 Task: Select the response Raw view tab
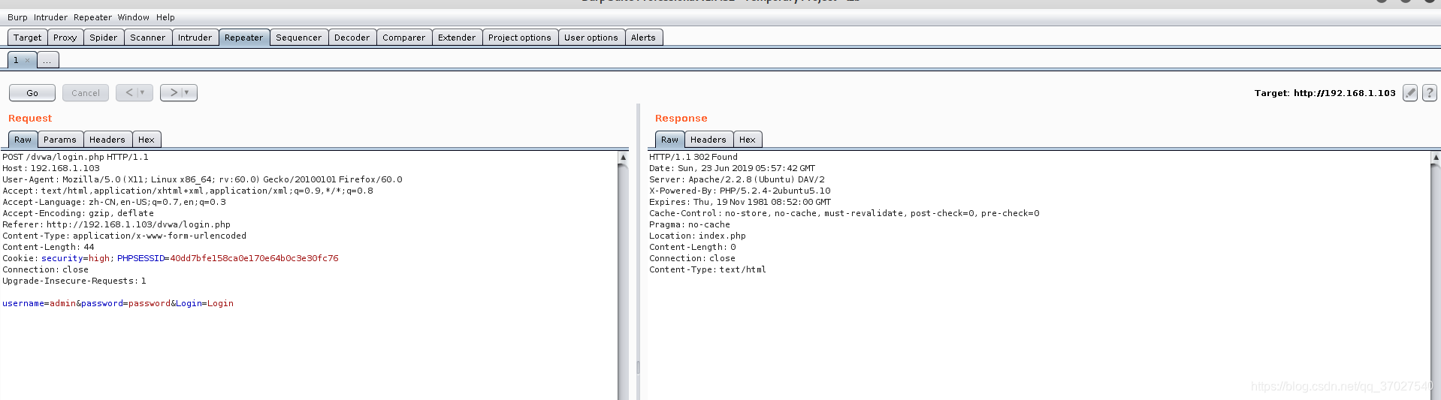coord(670,140)
